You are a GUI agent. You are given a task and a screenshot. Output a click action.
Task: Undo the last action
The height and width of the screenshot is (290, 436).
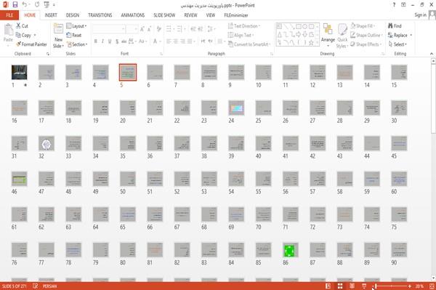click(25, 5)
